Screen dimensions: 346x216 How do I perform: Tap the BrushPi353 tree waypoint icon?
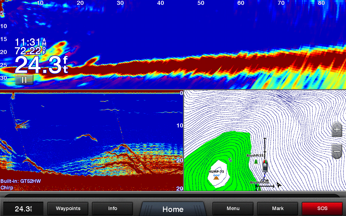tap(256, 161)
